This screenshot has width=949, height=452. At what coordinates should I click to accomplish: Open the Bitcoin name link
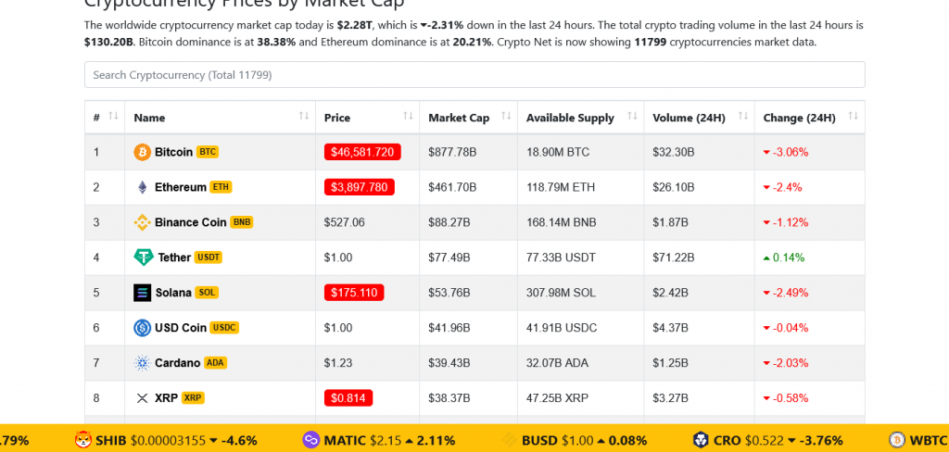(173, 152)
